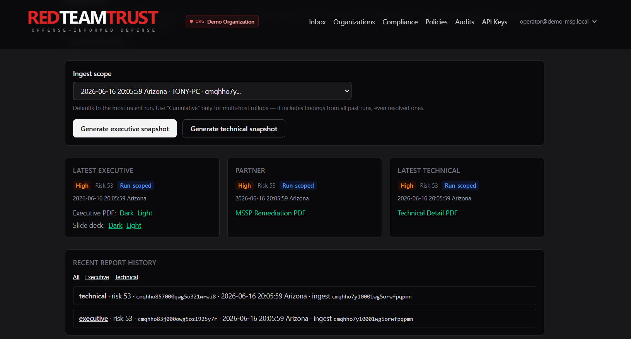
Task: Open API Keys
Action: click(x=494, y=22)
